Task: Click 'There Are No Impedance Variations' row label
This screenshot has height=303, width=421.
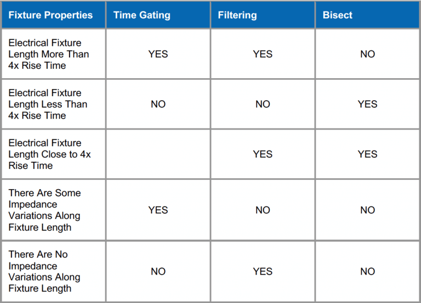Action: (44, 271)
